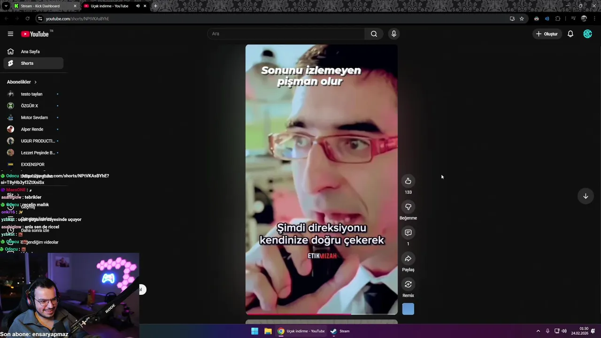
Task: Close the Stream - Kick Dashboard tab
Action: [75, 6]
